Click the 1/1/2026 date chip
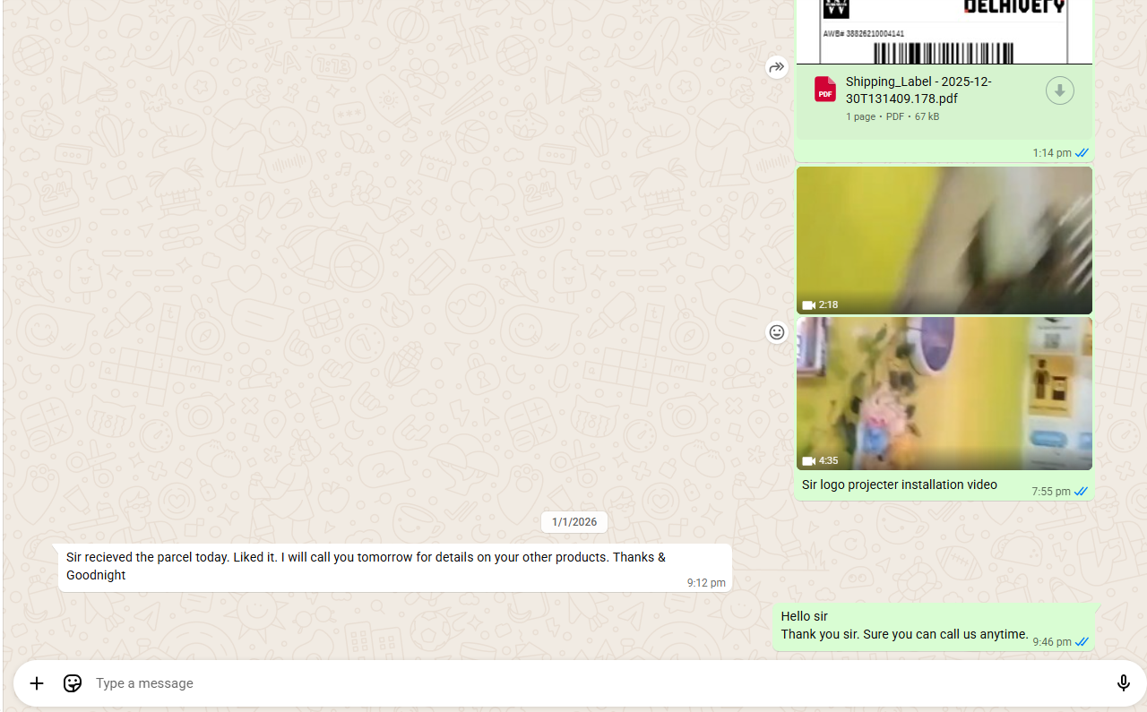This screenshot has height=712, width=1147. (574, 522)
